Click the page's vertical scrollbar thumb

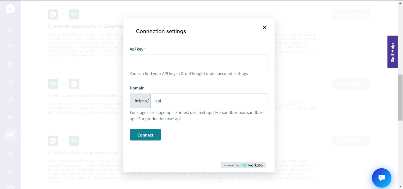(x=400, y=97)
